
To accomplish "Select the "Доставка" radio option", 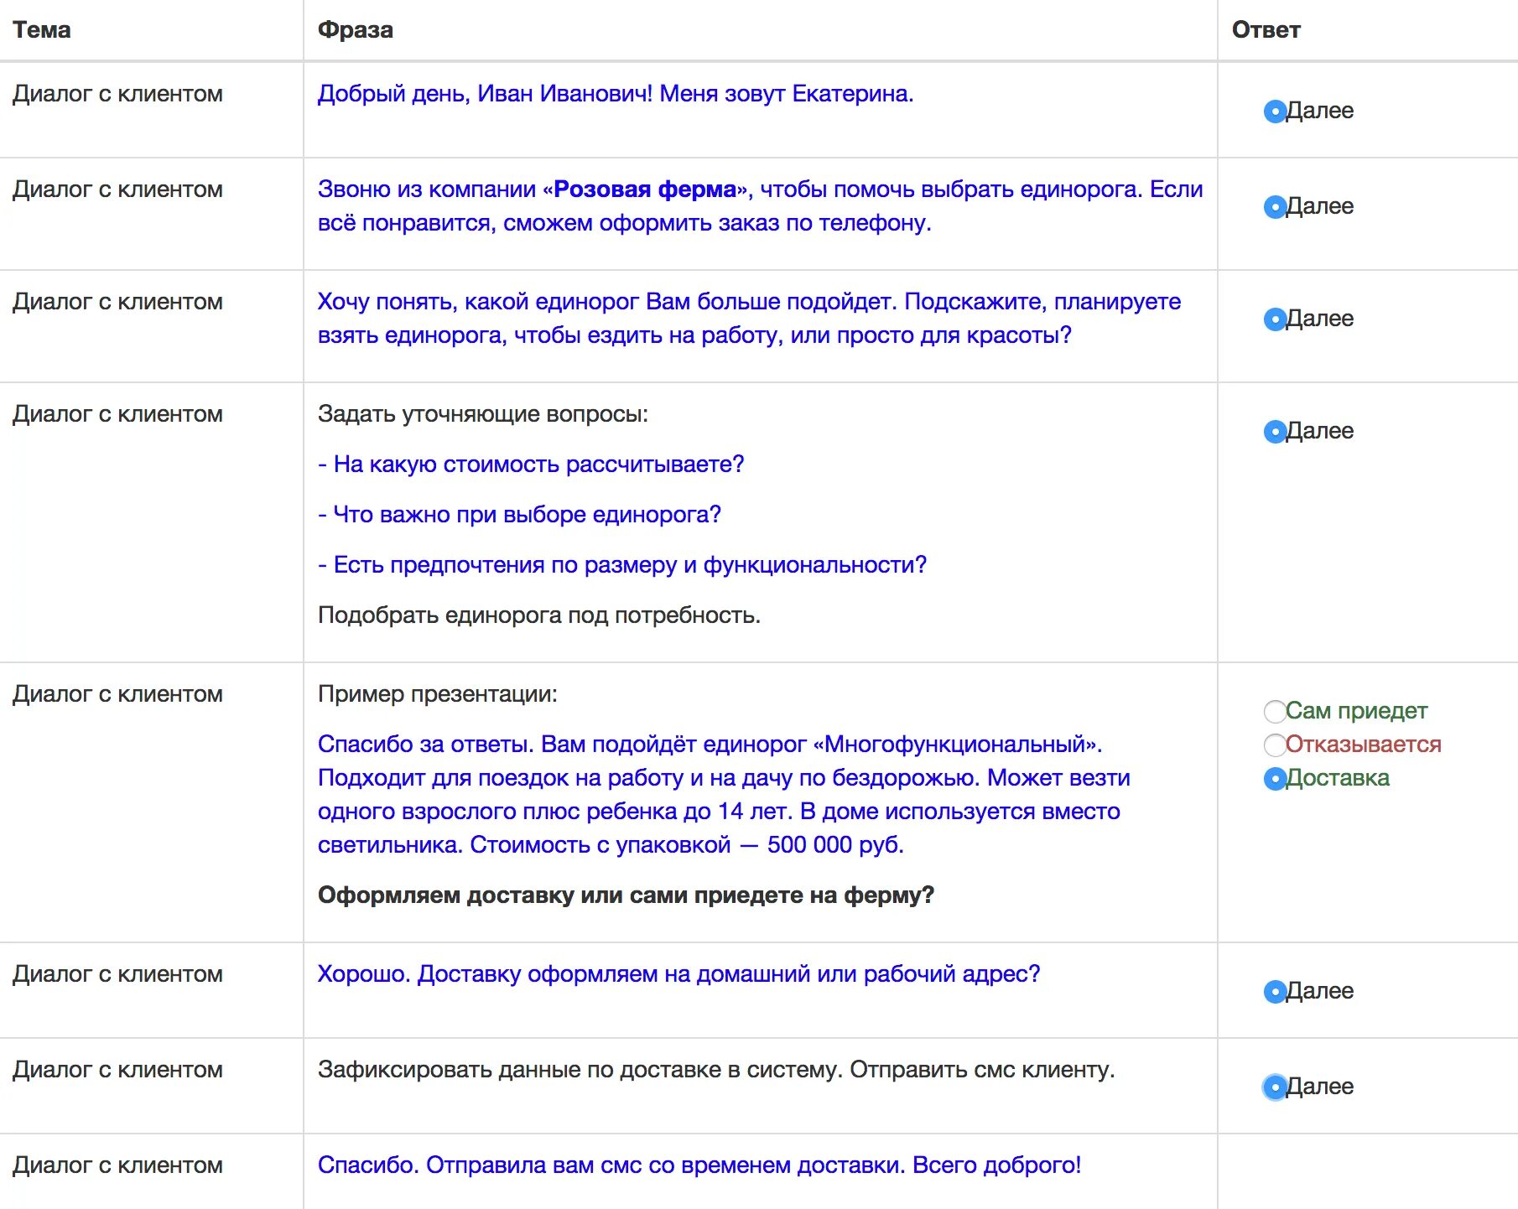I will tap(1275, 779).
